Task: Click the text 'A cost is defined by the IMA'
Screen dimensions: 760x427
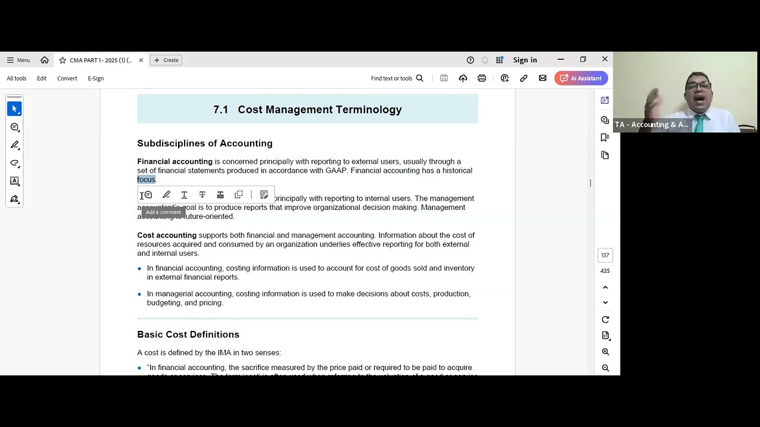Action: click(184, 353)
